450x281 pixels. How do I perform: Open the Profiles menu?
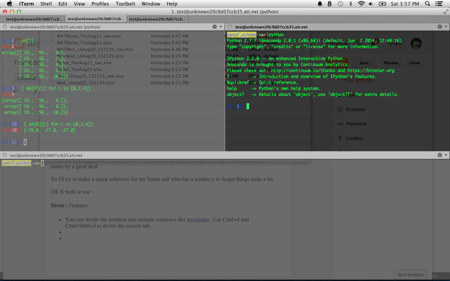(100, 4)
